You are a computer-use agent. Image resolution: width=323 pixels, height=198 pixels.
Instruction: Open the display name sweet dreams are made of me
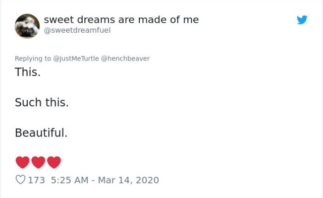[x=121, y=20]
